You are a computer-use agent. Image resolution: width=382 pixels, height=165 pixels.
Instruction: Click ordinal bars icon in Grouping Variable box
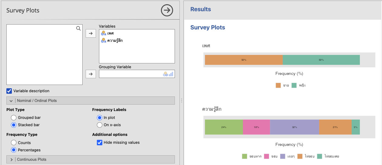pos(171,74)
